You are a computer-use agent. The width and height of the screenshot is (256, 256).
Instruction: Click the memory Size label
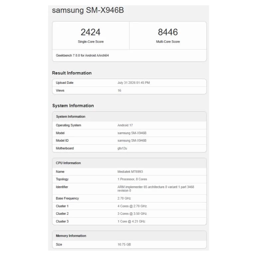click(x=59, y=244)
